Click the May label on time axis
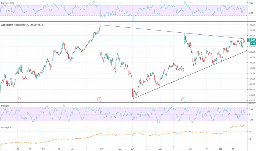Image resolution: width=256 pixels, height=151 pixels. coord(102,149)
